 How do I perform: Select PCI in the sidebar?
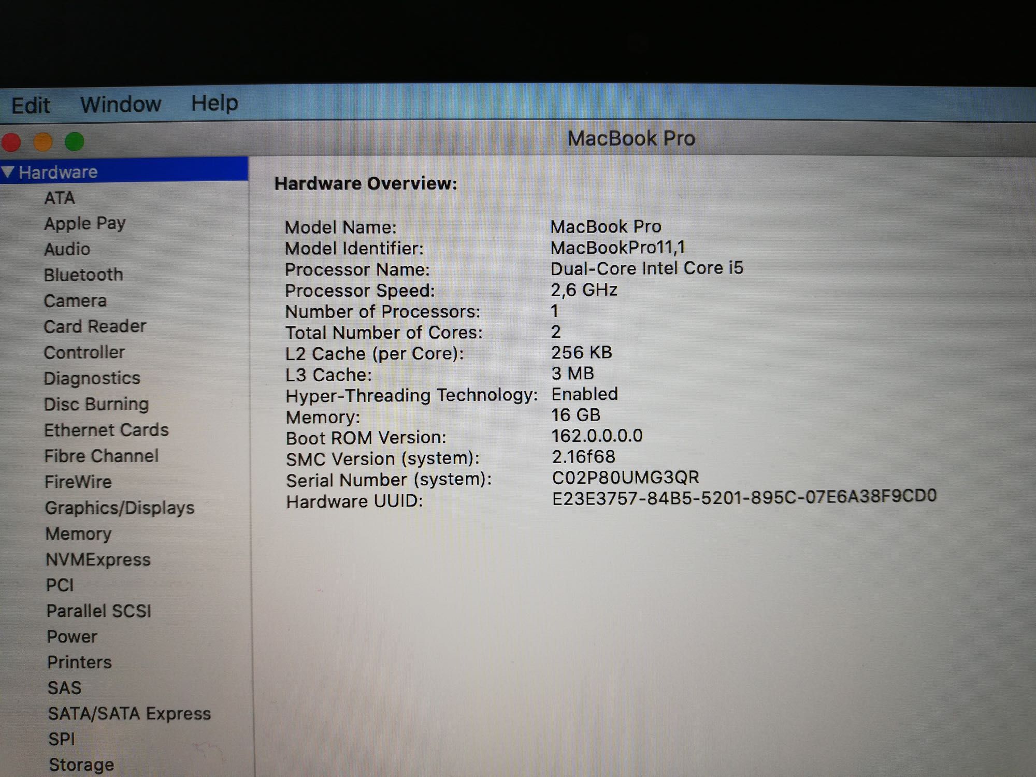[x=60, y=585]
